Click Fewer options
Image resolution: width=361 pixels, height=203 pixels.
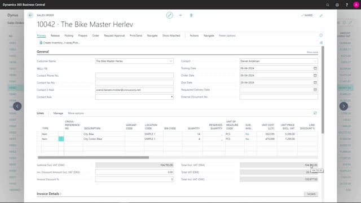227,36
